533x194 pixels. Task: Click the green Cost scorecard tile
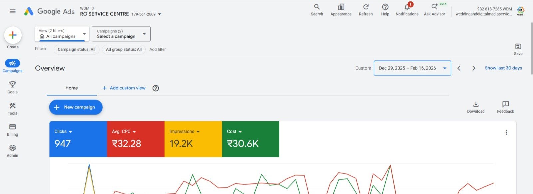point(251,139)
